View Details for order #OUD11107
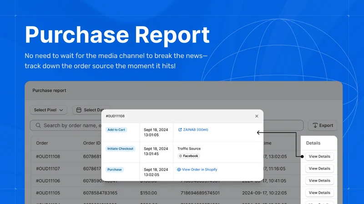 click(x=319, y=168)
